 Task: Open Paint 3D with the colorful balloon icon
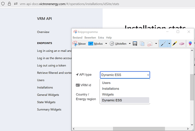(190, 43)
